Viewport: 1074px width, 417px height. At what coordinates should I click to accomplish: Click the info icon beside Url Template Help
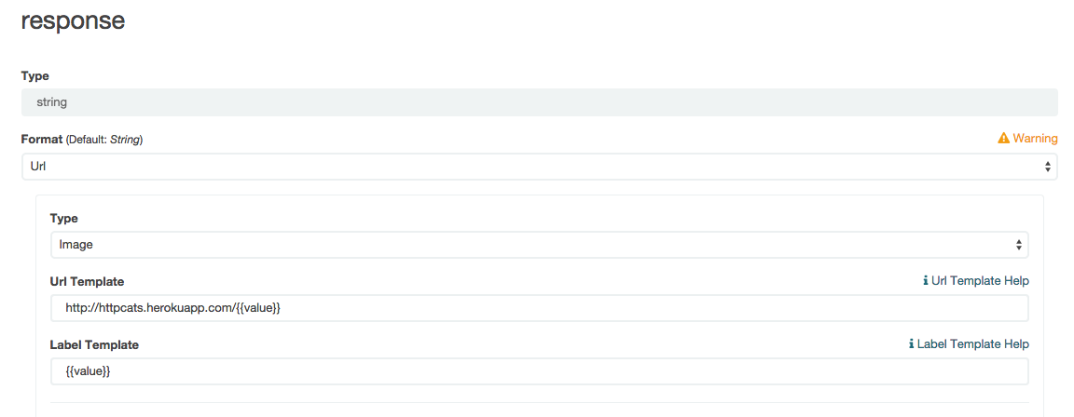point(925,280)
